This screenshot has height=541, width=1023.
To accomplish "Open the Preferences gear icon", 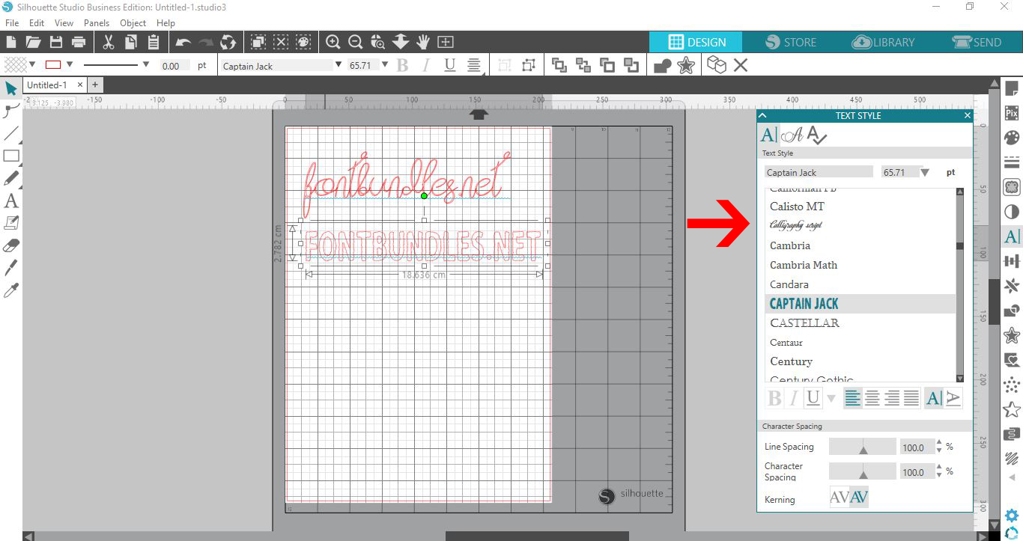I will [1012, 515].
